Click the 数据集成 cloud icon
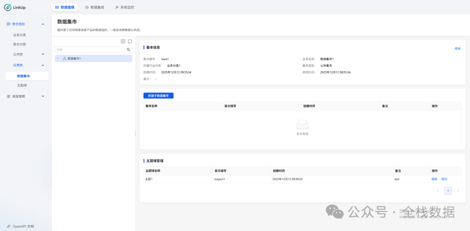470x231 pixels. click(87, 7)
